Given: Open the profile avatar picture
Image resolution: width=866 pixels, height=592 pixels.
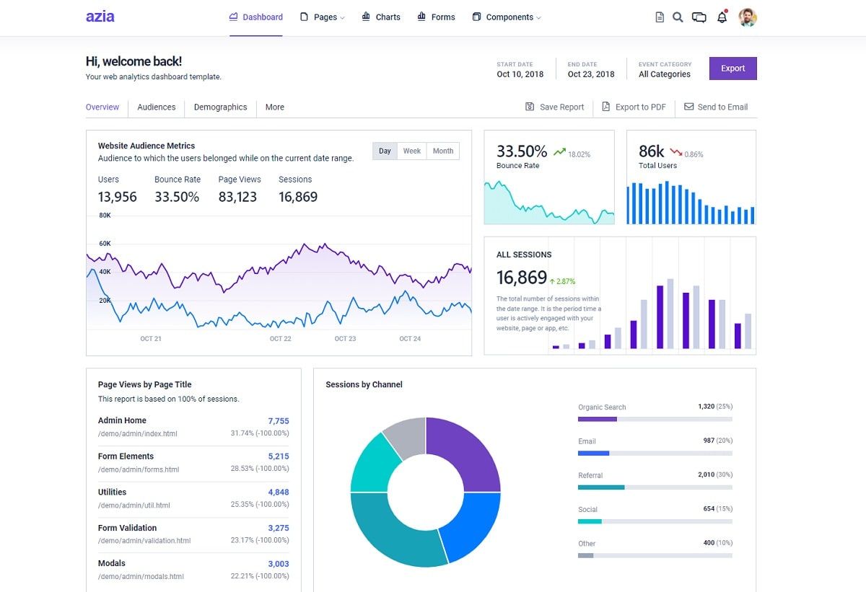Looking at the screenshot, I should click(x=748, y=17).
